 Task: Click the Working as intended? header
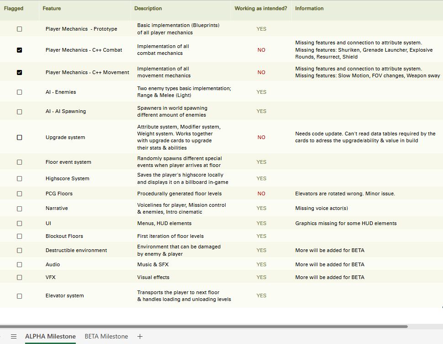tap(261, 9)
